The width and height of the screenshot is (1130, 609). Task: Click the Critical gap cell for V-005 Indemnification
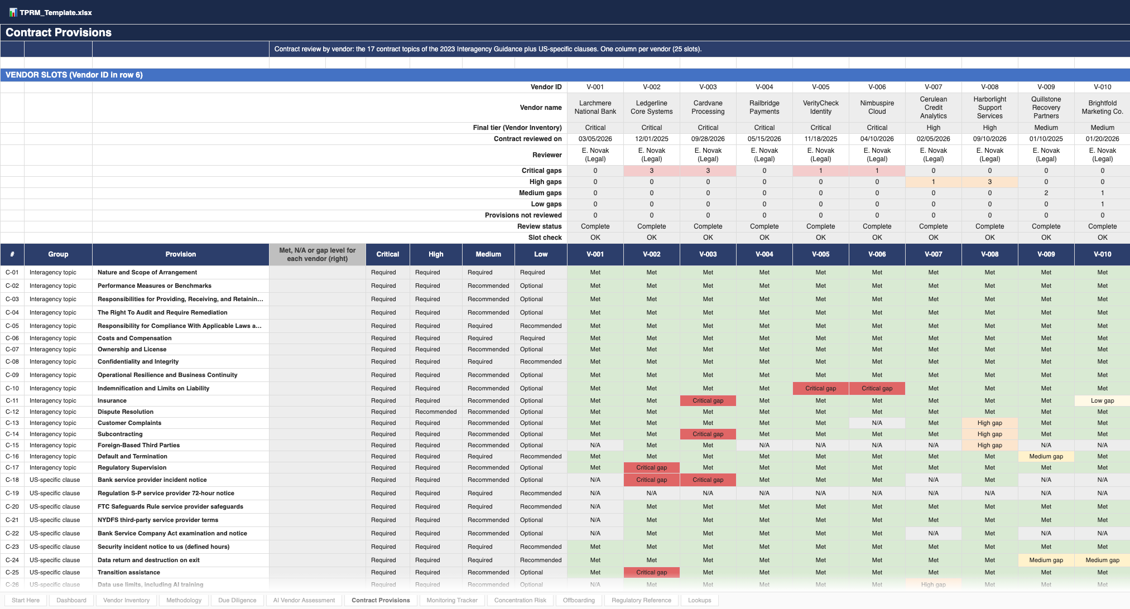click(821, 388)
